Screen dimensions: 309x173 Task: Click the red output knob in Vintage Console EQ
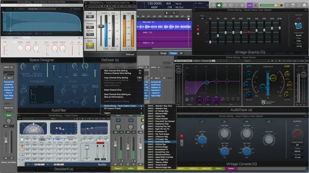tap(297, 134)
